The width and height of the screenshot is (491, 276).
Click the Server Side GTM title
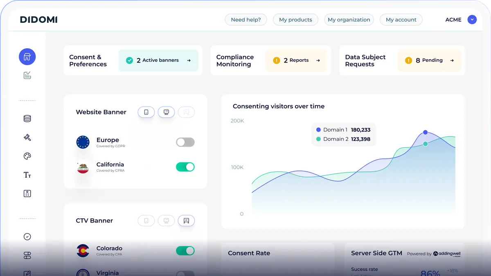377,253
